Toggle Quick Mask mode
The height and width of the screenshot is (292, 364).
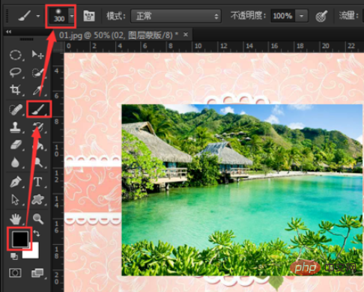[15, 273]
